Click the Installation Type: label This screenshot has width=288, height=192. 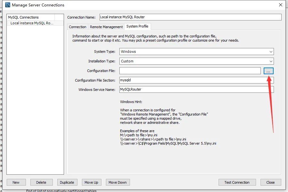pyautogui.click(x=102, y=61)
